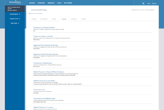Open the Tools menu

[x=59, y=3]
